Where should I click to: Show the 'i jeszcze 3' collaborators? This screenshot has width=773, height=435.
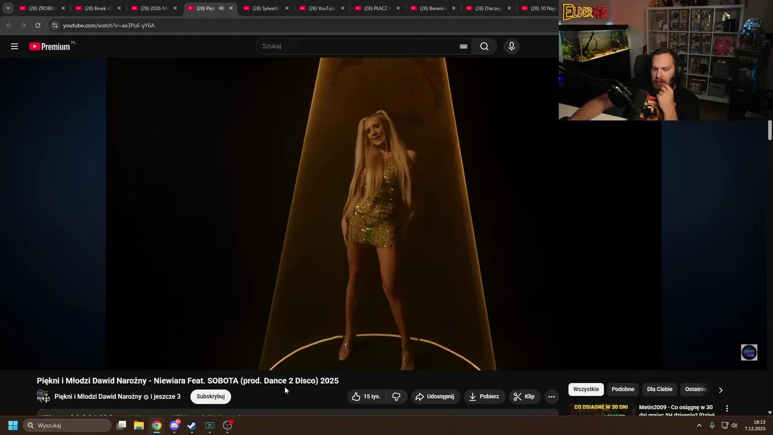(x=165, y=396)
